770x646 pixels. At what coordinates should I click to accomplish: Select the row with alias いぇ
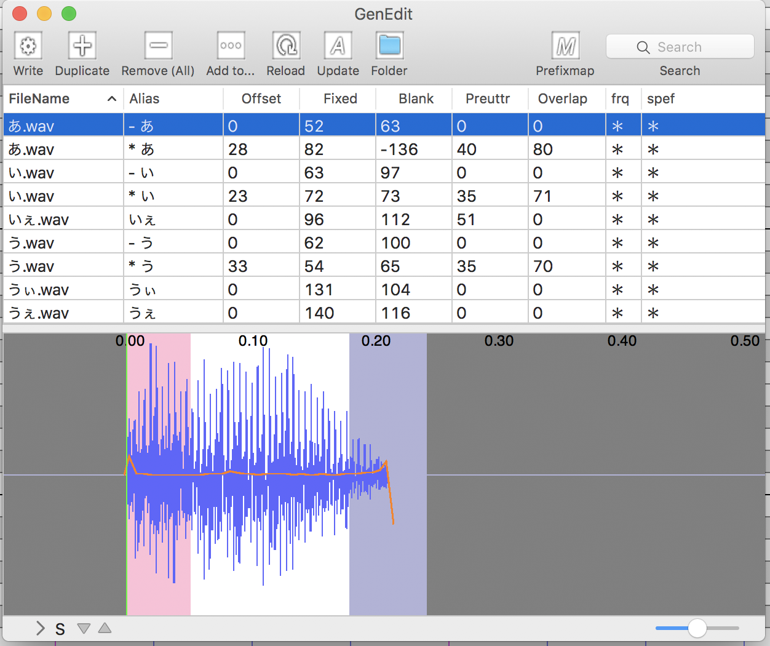[x=143, y=220]
